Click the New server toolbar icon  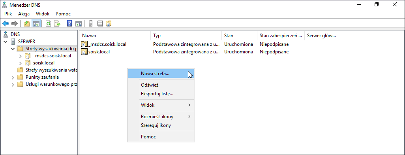click(90, 24)
